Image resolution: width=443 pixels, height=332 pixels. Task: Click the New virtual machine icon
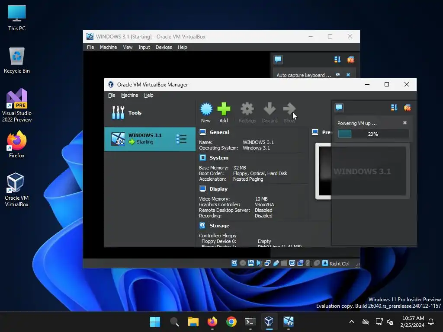(x=206, y=109)
